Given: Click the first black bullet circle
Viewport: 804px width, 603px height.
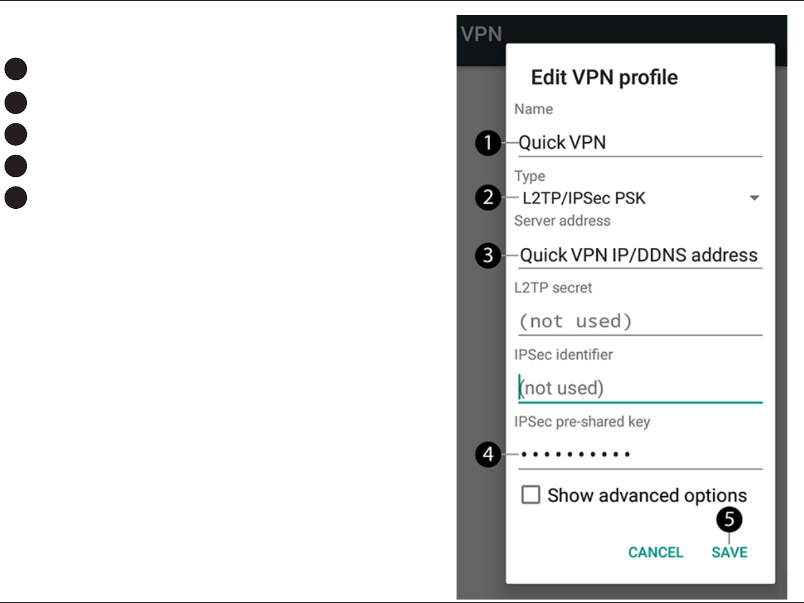Looking at the screenshot, I should click(16, 69).
